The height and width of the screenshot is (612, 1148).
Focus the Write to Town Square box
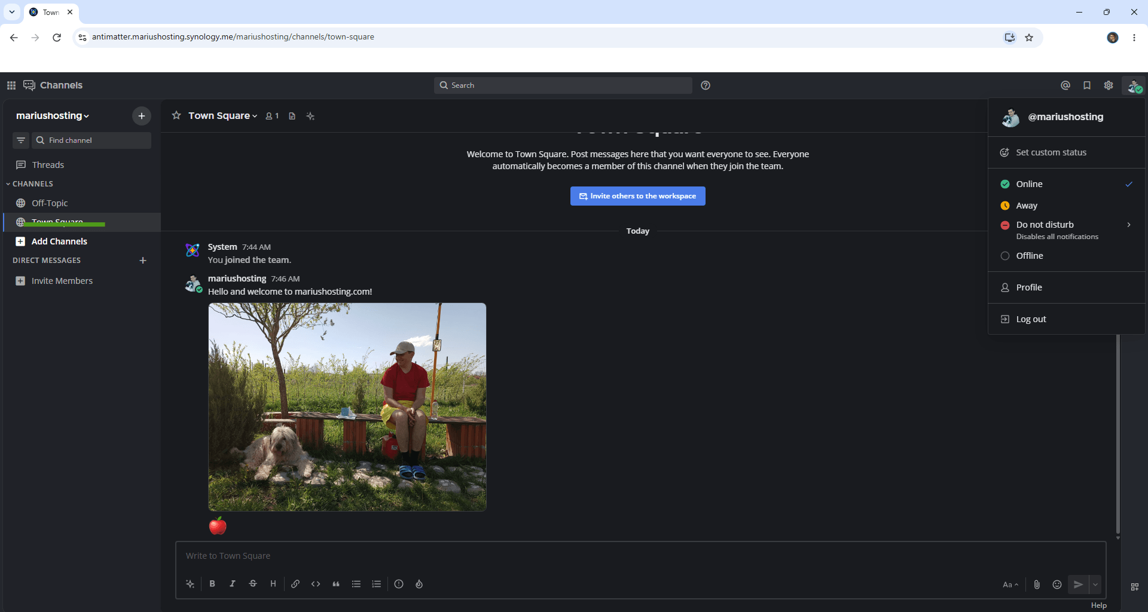pyautogui.click(x=640, y=556)
